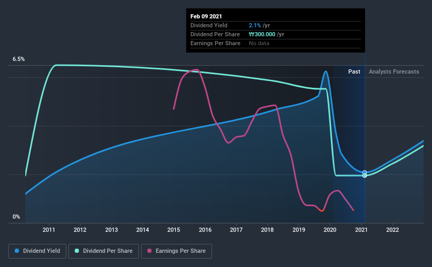Viewport: 432px width, 267px height.
Task: Click the 2015 label on the time axis
Action: point(174,230)
